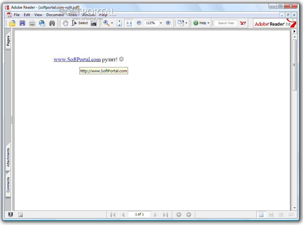Set view to Fit Page

click(119, 23)
